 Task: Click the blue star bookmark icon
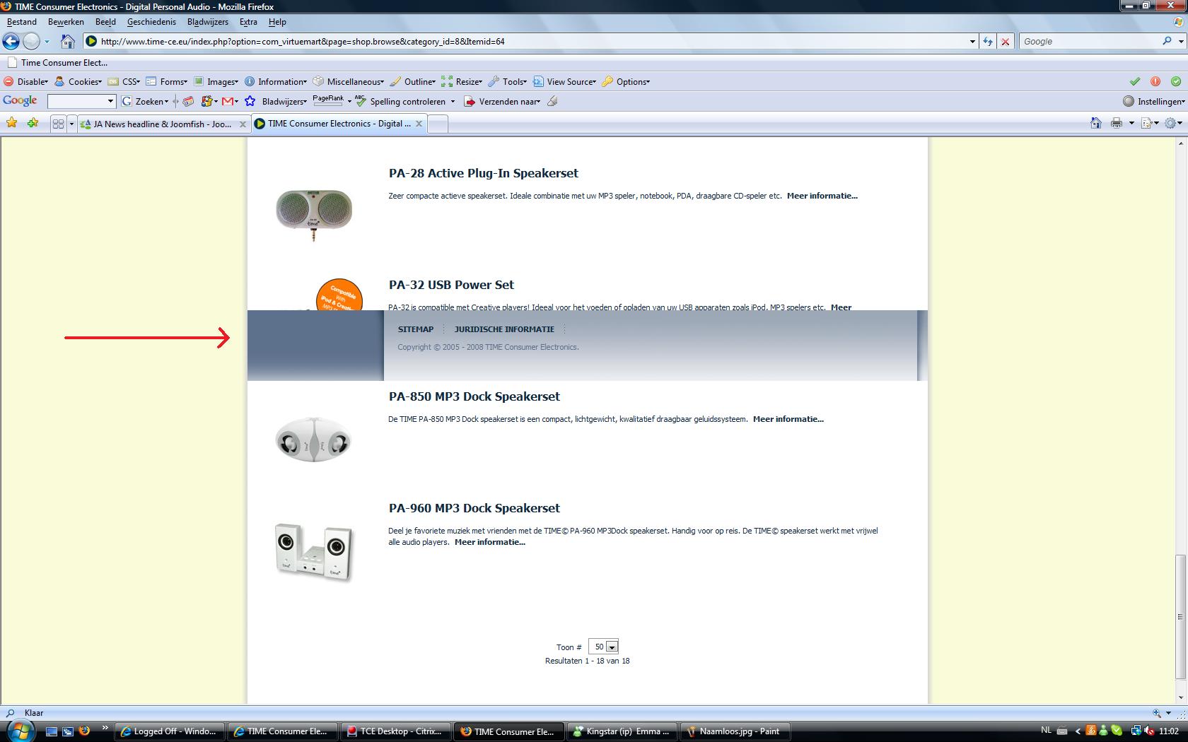250,101
